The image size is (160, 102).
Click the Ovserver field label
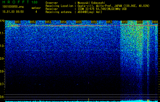(x=52, y=3)
